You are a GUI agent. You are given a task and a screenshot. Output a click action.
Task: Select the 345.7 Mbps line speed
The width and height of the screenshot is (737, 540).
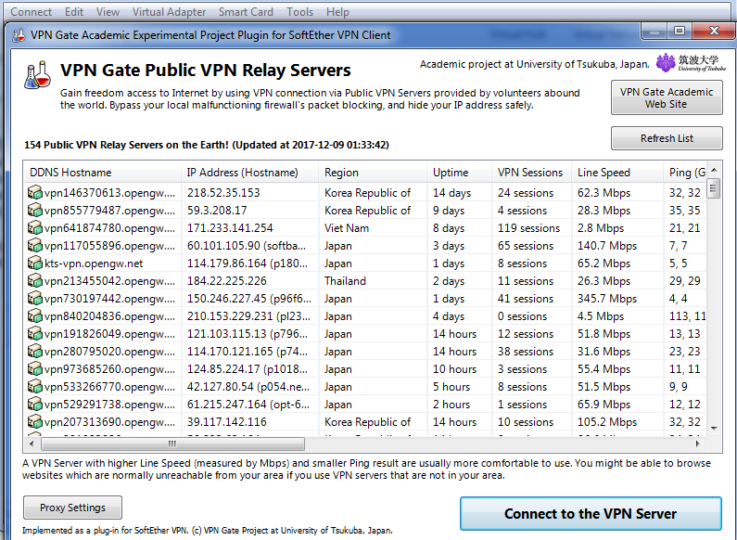pyautogui.click(x=607, y=299)
